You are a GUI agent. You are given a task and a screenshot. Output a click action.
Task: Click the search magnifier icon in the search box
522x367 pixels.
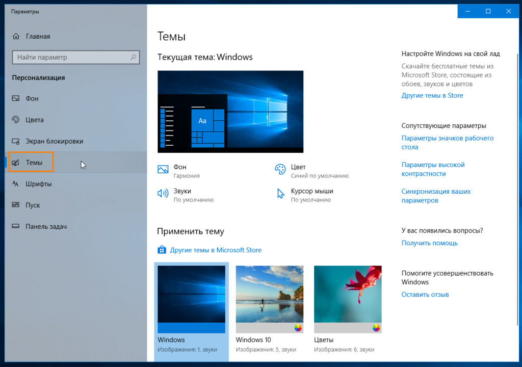[x=134, y=58]
